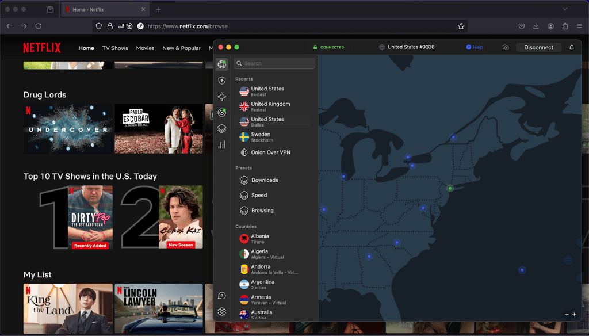589x336 pixels.
Task: Click the Netflix logo
Action: coord(41,48)
